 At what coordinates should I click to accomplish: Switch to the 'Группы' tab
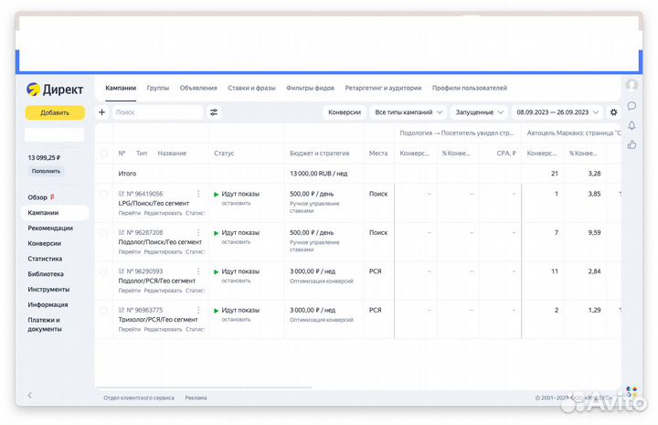click(x=157, y=88)
